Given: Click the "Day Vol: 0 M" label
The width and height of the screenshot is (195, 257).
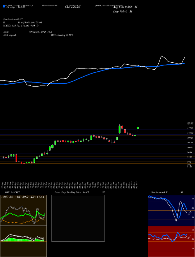Looking at the screenshot, I should coord(122,11).
